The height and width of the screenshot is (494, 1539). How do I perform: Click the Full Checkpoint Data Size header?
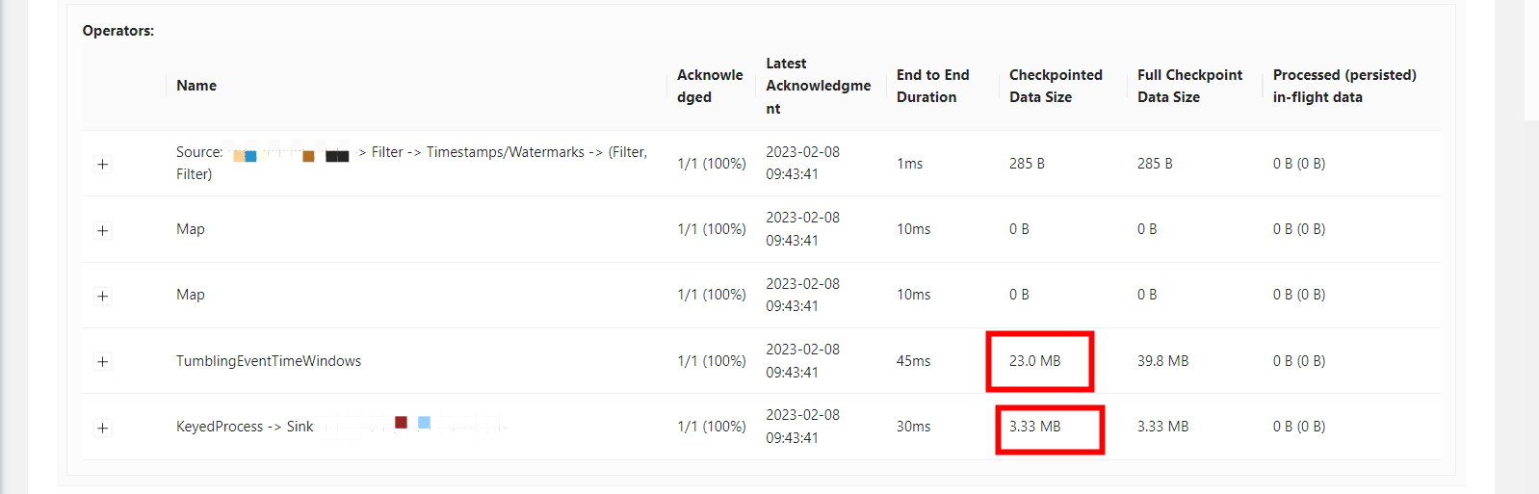(x=1189, y=86)
